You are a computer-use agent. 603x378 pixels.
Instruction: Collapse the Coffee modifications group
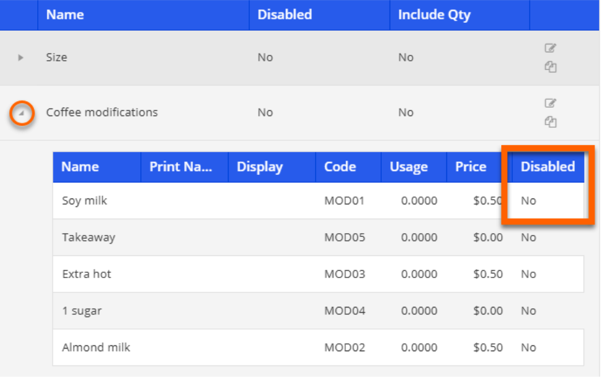[22, 114]
